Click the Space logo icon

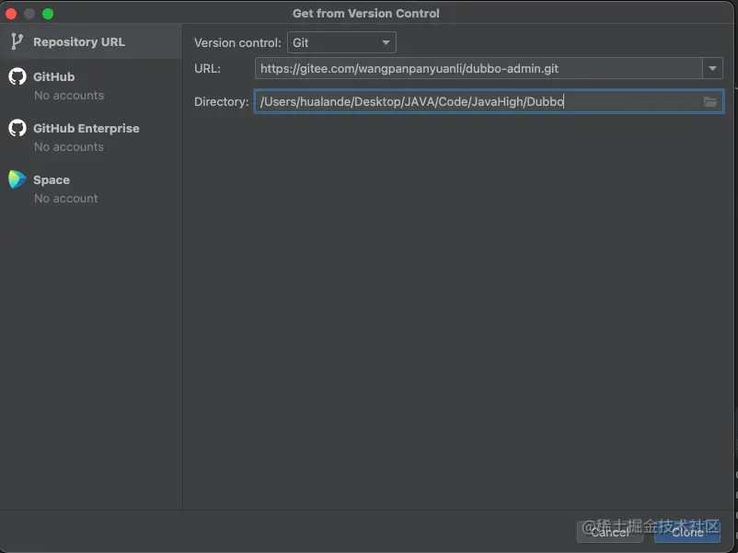tap(17, 179)
